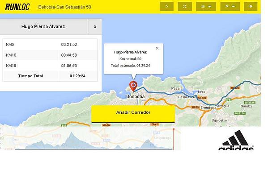This screenshot has width=268, height=174.
Task: Click the Behobia-San Sebastián 50 race title
Action: pyautogui.click(x=64, y=7)
